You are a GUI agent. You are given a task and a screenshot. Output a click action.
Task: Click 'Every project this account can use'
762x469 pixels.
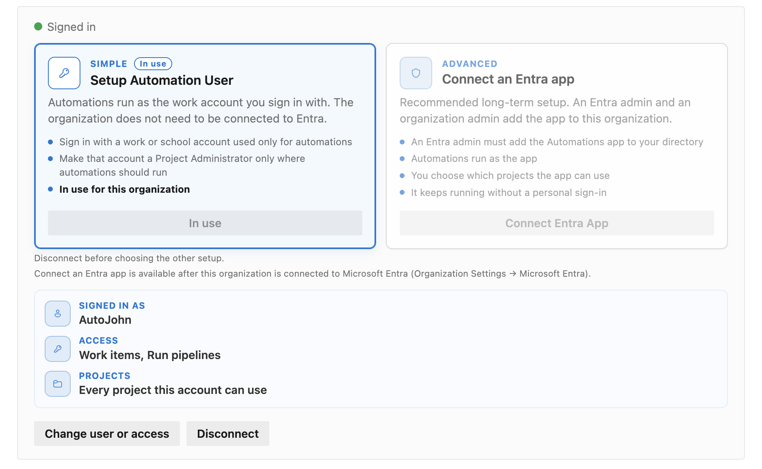tap(173, 390)
